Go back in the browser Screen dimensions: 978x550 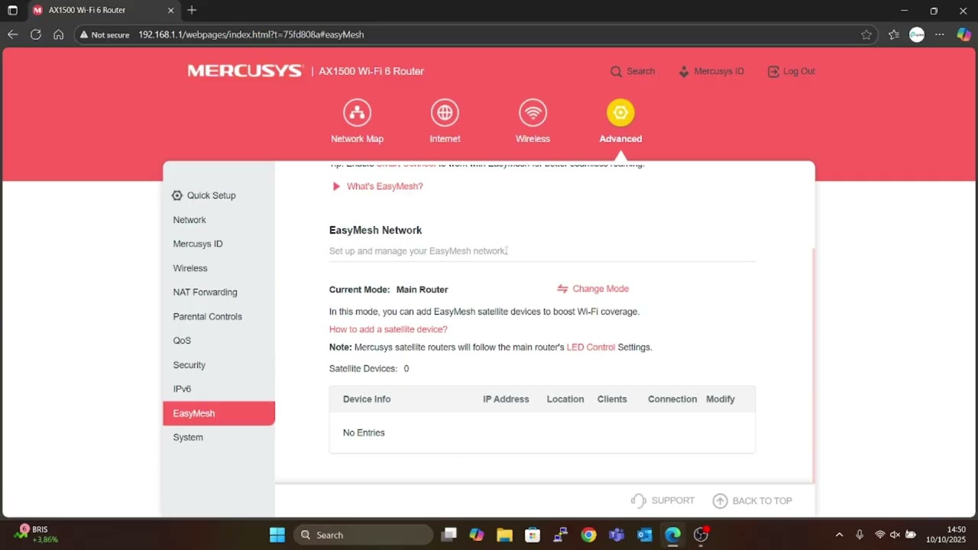click(12, 34)
